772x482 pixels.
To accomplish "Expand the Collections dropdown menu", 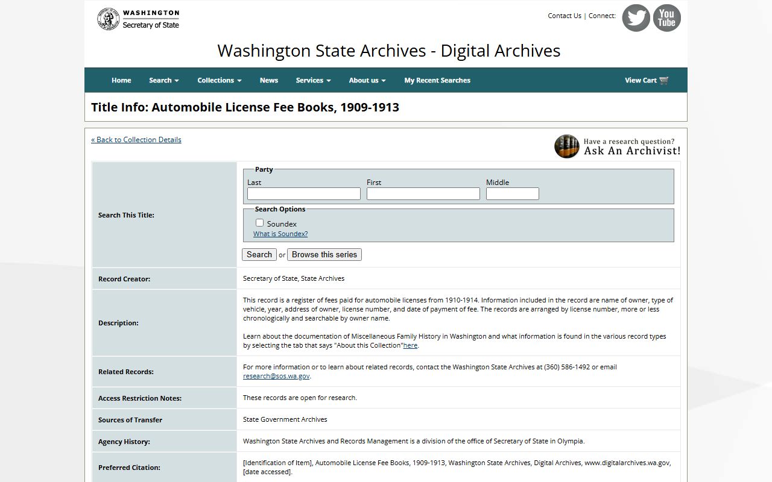I will 220,80.
